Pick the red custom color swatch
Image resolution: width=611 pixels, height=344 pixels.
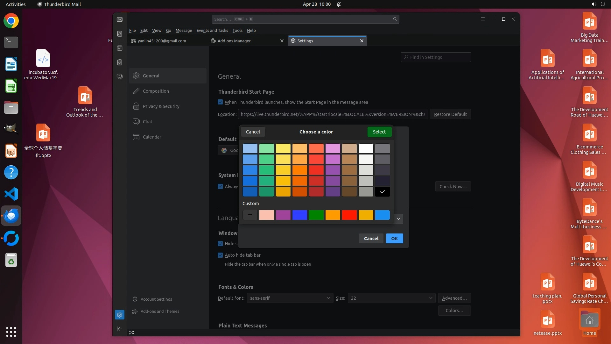pos(349,215)
